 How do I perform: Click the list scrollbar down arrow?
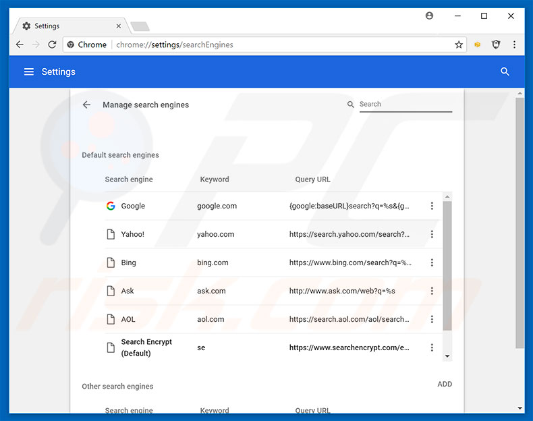point(447,356)
